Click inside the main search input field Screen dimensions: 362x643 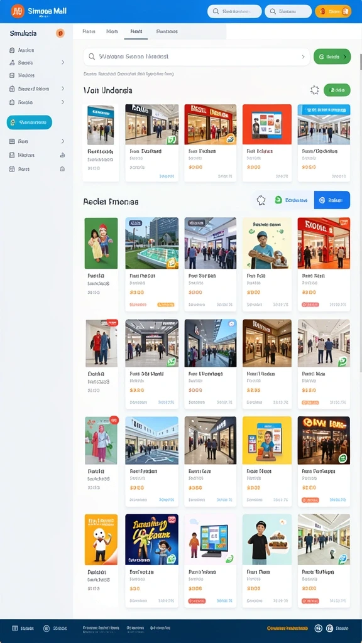click(196, 57)
